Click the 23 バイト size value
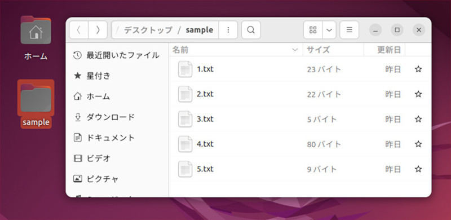This screenshot has height=220, width=451. (x=324, y=69)
